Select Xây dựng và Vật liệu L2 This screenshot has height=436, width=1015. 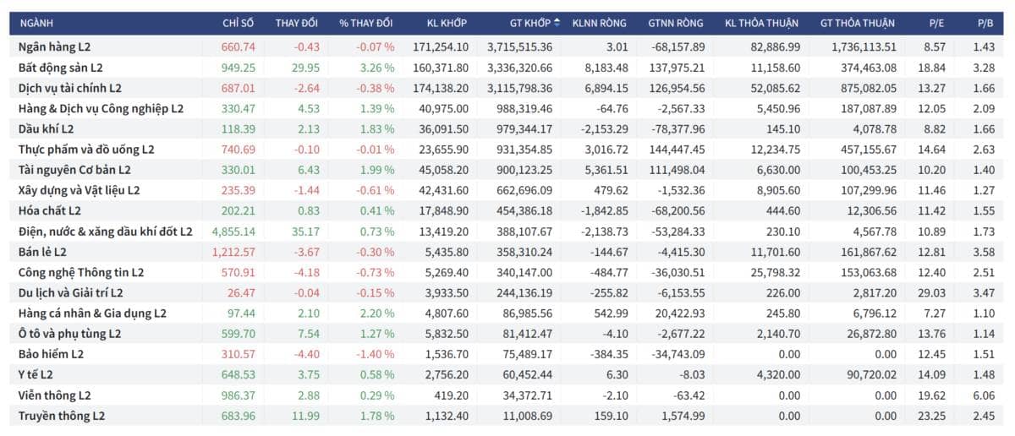pos(80,190)
